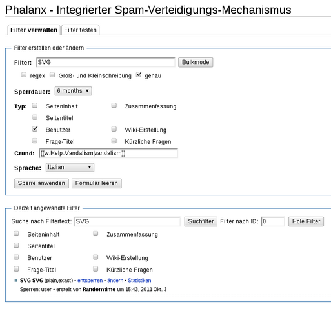331x309 pixels.
Task: Focus the Grund reason text field
Action: [108, 153]
